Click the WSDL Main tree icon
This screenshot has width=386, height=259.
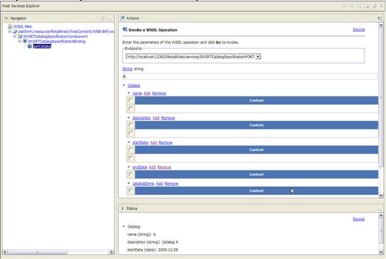[10, 26]
